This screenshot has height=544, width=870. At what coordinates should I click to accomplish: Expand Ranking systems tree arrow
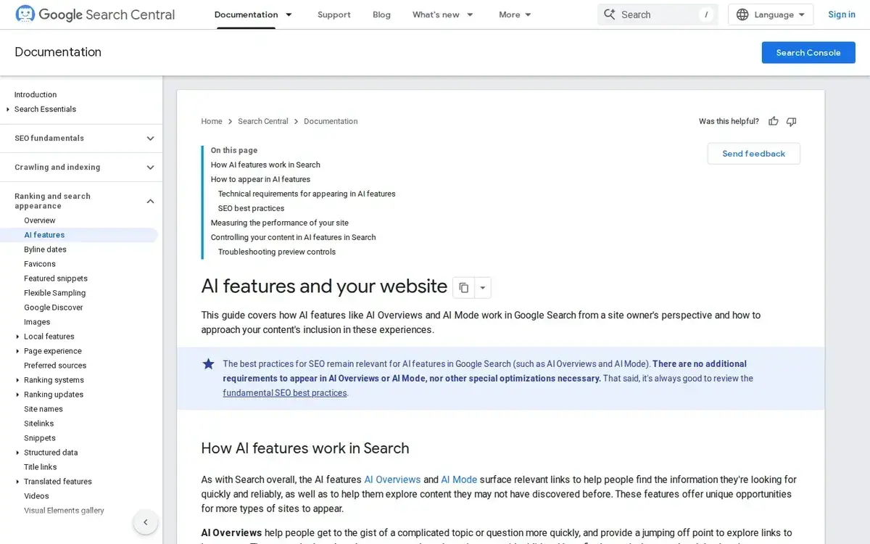(17, 380)
